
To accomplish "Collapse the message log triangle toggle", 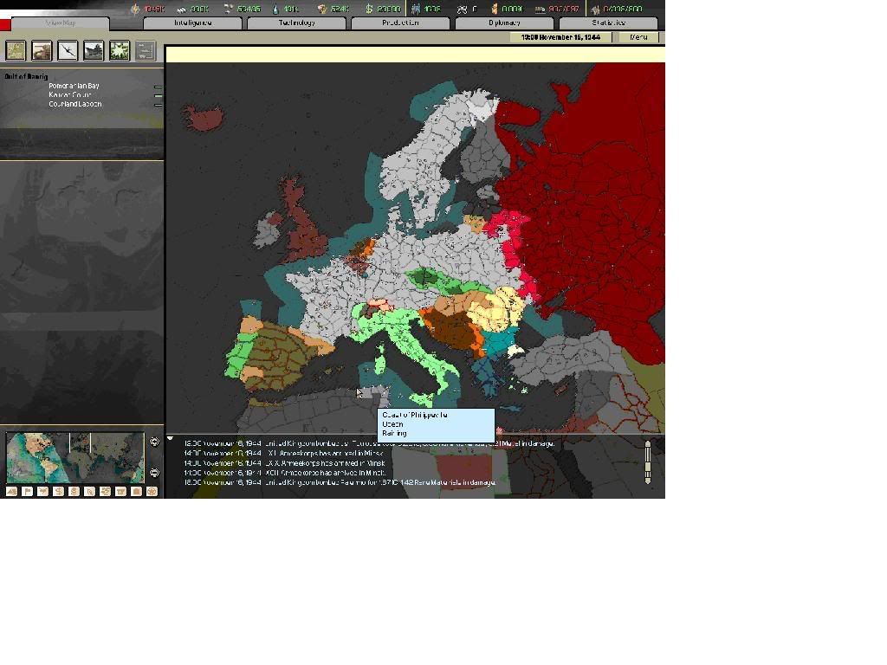I will coord(170,438).
